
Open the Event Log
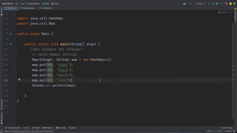point(227,128)
